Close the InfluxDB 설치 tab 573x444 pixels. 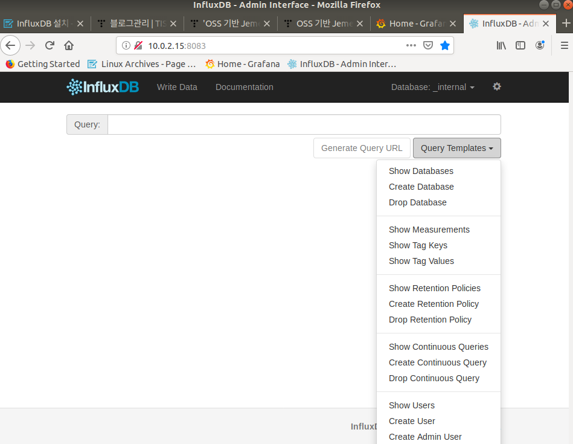click(80, 24)
